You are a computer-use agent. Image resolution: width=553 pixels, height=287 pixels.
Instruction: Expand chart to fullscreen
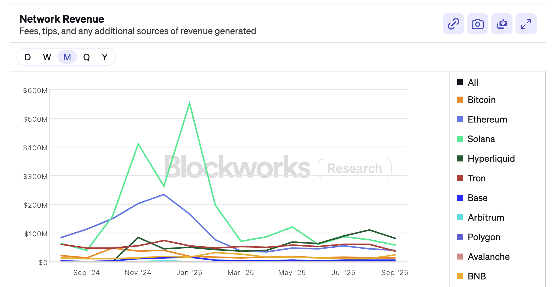(x=526, y=24)
